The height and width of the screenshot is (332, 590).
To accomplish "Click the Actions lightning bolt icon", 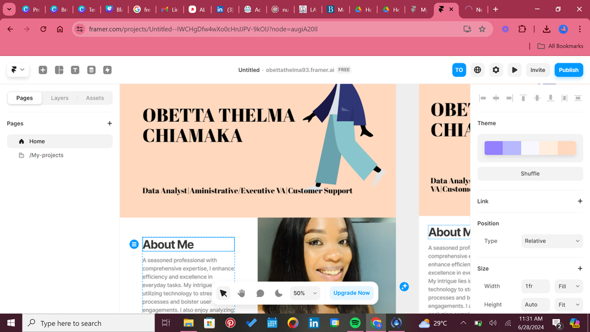I will [x=108, y=70].
